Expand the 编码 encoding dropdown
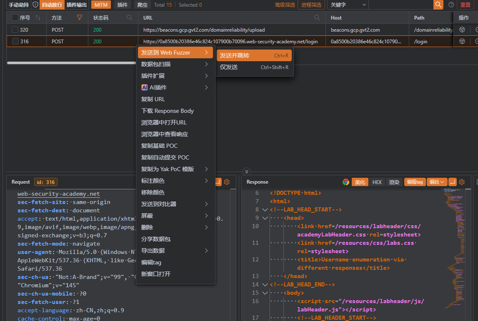478x321 pixels. coord(436,182)
